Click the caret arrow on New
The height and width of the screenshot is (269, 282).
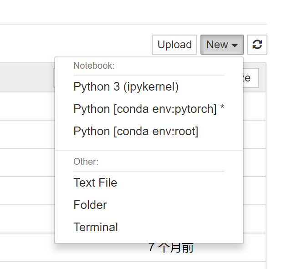point(235,45)
